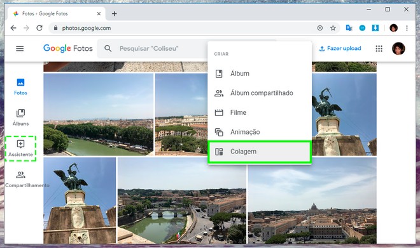Open Chrome's three-dot menu
Screen dimensions: 420x248
pos(407,28)
